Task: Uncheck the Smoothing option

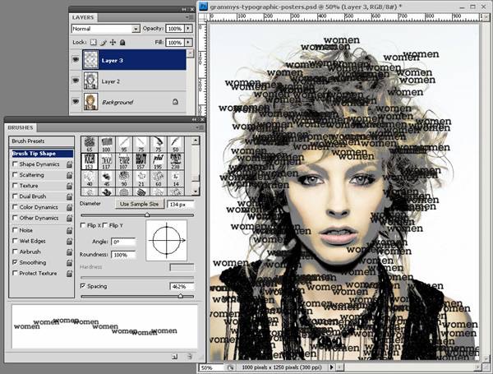Action: [14, 261]
